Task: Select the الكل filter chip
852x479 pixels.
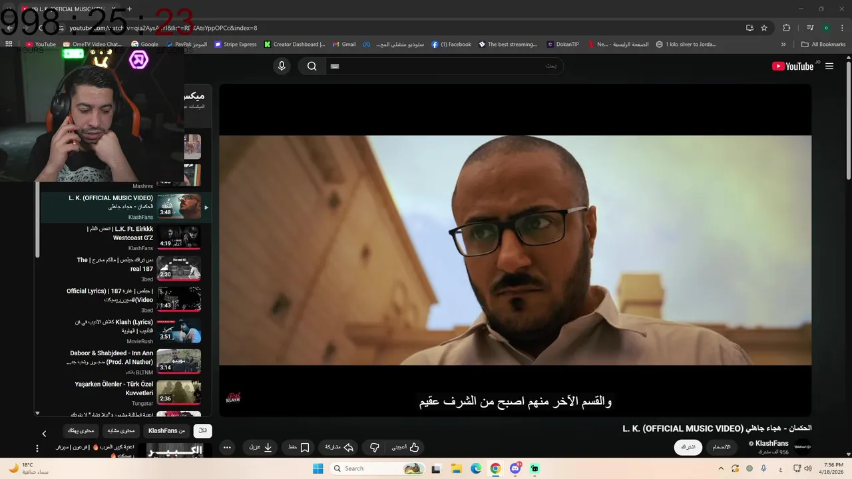Action: point(203,430)
